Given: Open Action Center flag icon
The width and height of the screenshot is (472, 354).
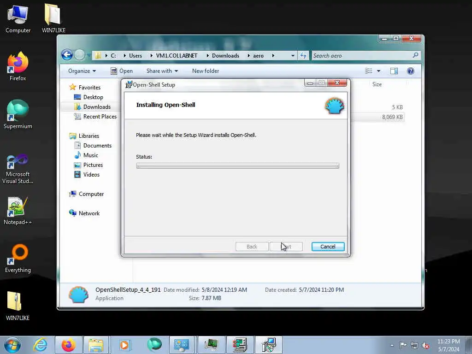Looking at the screenshot, I should click(403, 345).
